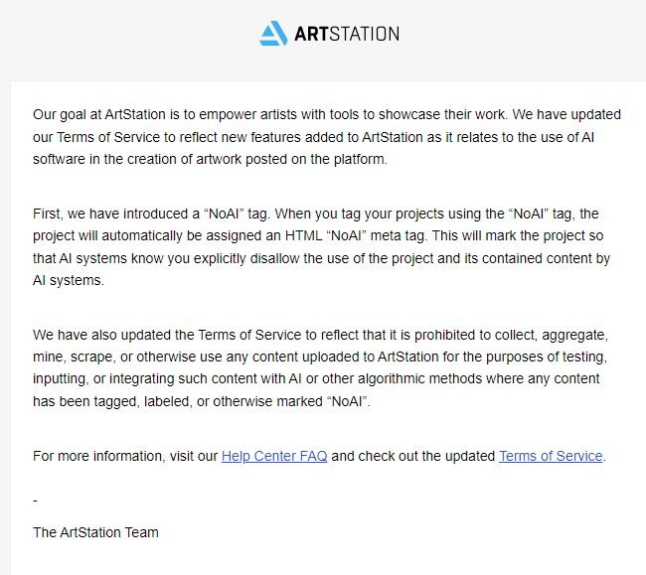This screenshot has width=646, height=575.
Task: Click the blue ArtStation triangle logo icon
Action: pos(273,34)
